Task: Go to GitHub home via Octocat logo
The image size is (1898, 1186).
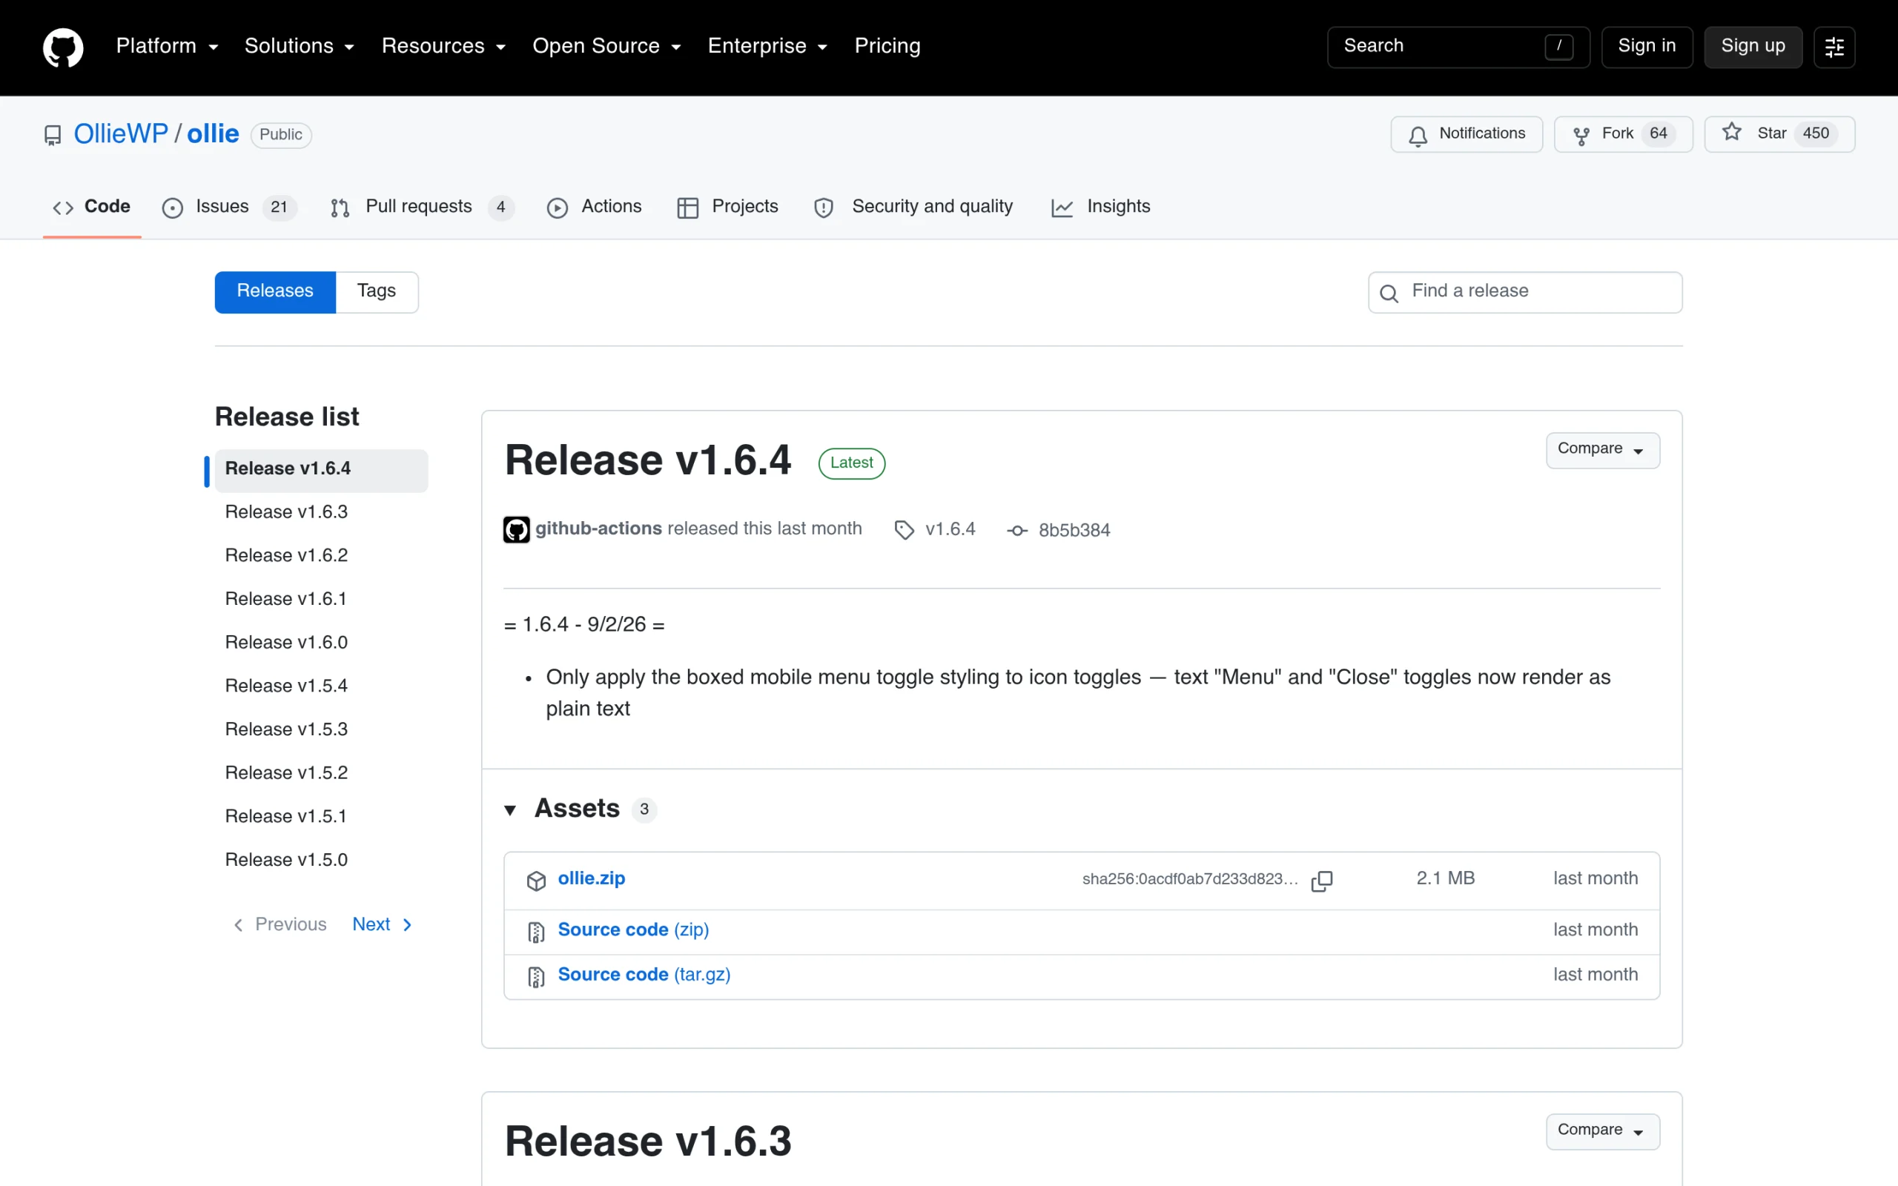Action: tap(63, 47)
